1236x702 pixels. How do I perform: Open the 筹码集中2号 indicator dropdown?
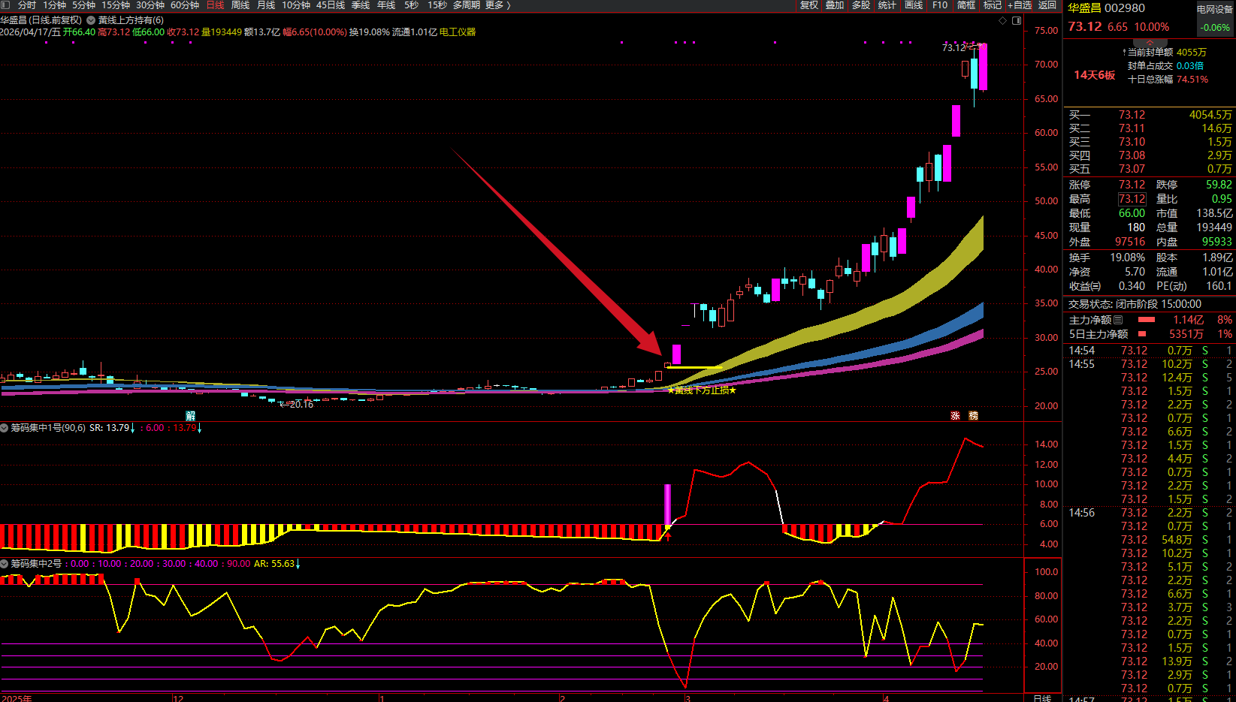5,564
